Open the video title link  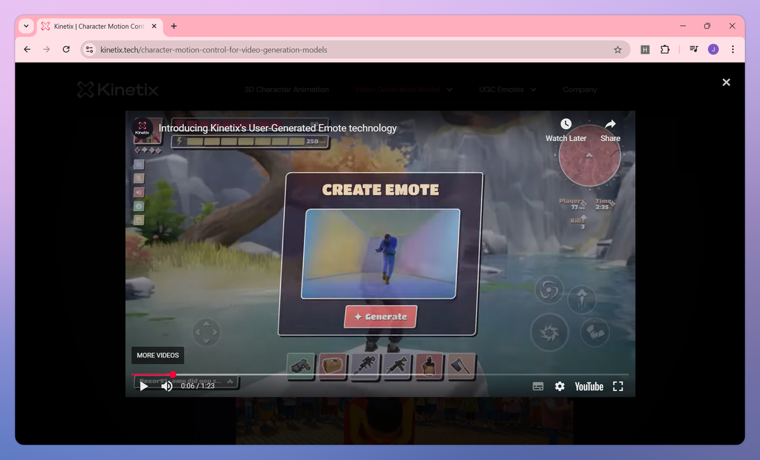tap(277, 128)
